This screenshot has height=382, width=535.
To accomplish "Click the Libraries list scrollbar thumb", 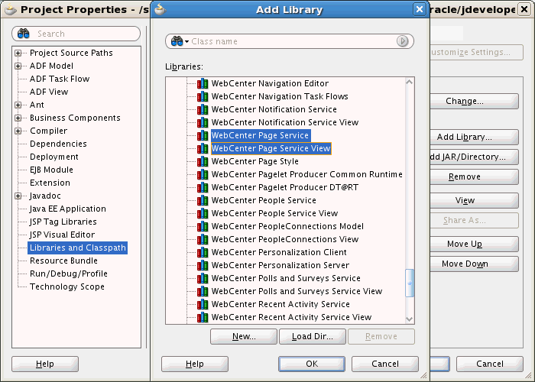I will [410, 283].
